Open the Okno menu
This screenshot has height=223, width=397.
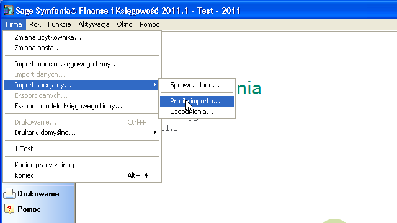tap(124, 24)
